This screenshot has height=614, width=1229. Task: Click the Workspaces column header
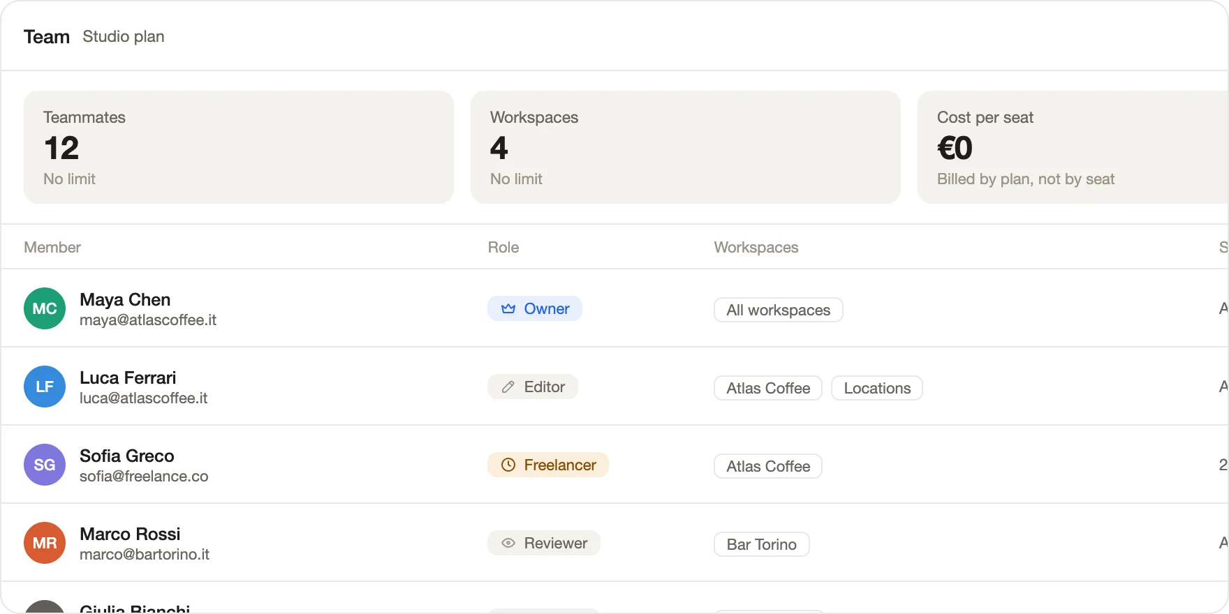point(756,247)
